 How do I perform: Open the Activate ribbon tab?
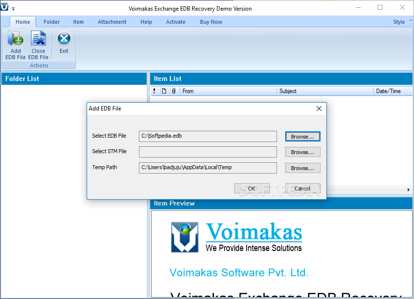click(x=176, y=22)
